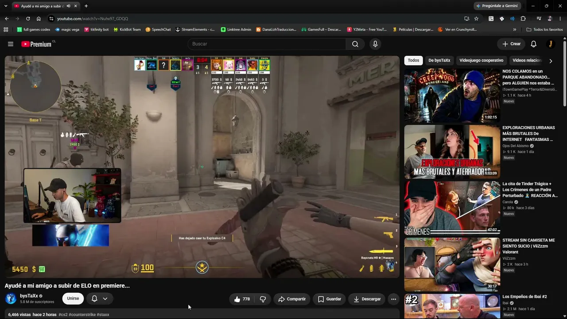Click the Unirse button
Screen dimensions: 567x319
[x=73, y=299]
